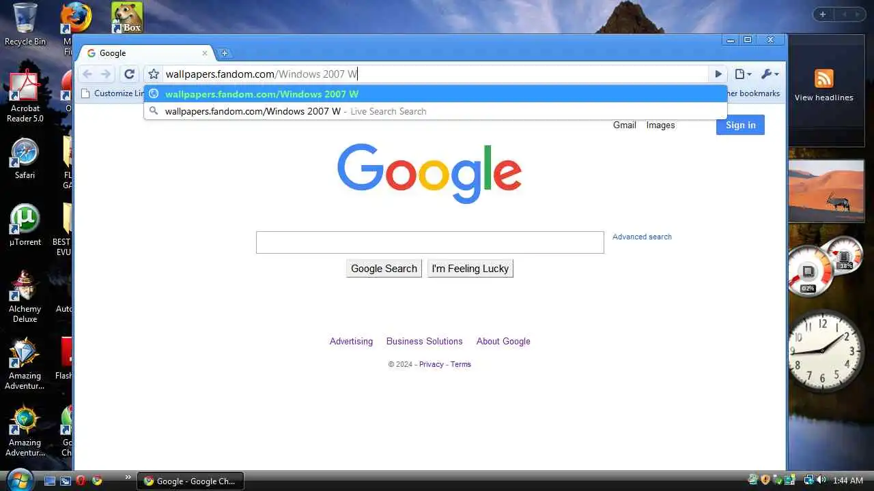Open the Alchemy Deluxe desktop icon
This screenshot has width=874, height=491.
point(25,297)
